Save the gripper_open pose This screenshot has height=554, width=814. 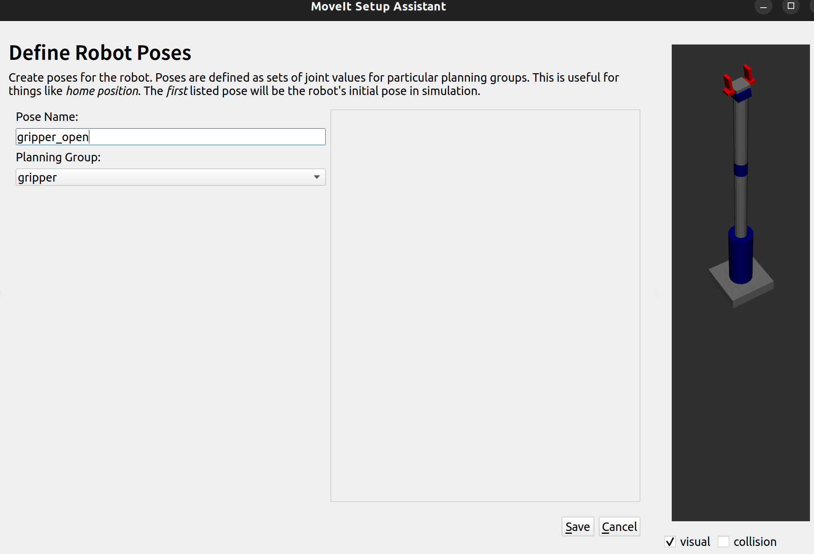pyautogui.click(x=577, y=527)
